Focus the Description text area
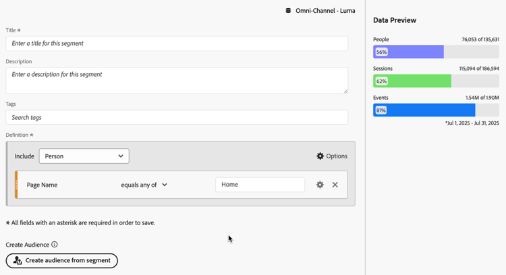 tap(177, 80)
